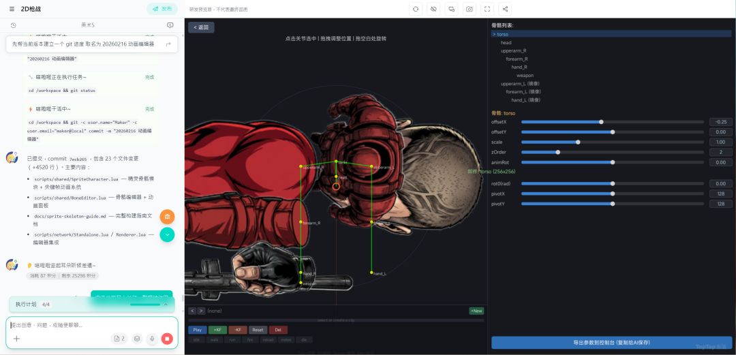Screen dimensions: 736x355
Task: Click the refresh preview icon
Action: (x=416, y=9)
